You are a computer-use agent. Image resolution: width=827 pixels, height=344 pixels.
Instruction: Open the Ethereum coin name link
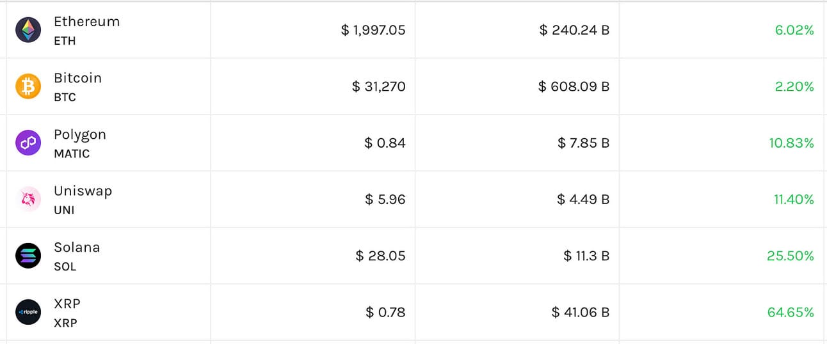click(x=86, y=22)
